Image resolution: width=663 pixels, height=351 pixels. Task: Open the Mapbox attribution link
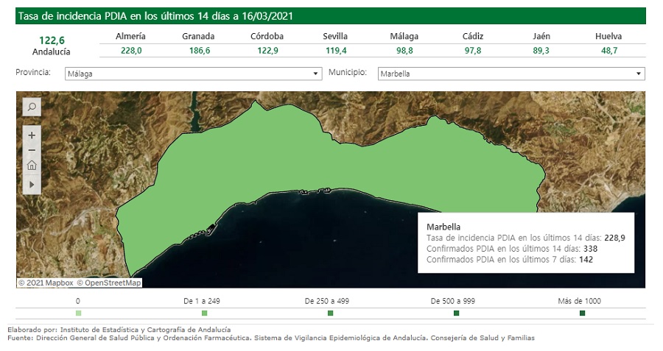coord(46,283)
